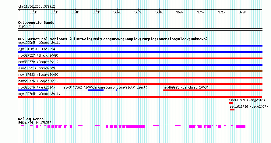Viewport: 271px width, 143px height.
Task: Select the dgv1012n100 (Coe2014) variant bar
Action: [140, 52]
